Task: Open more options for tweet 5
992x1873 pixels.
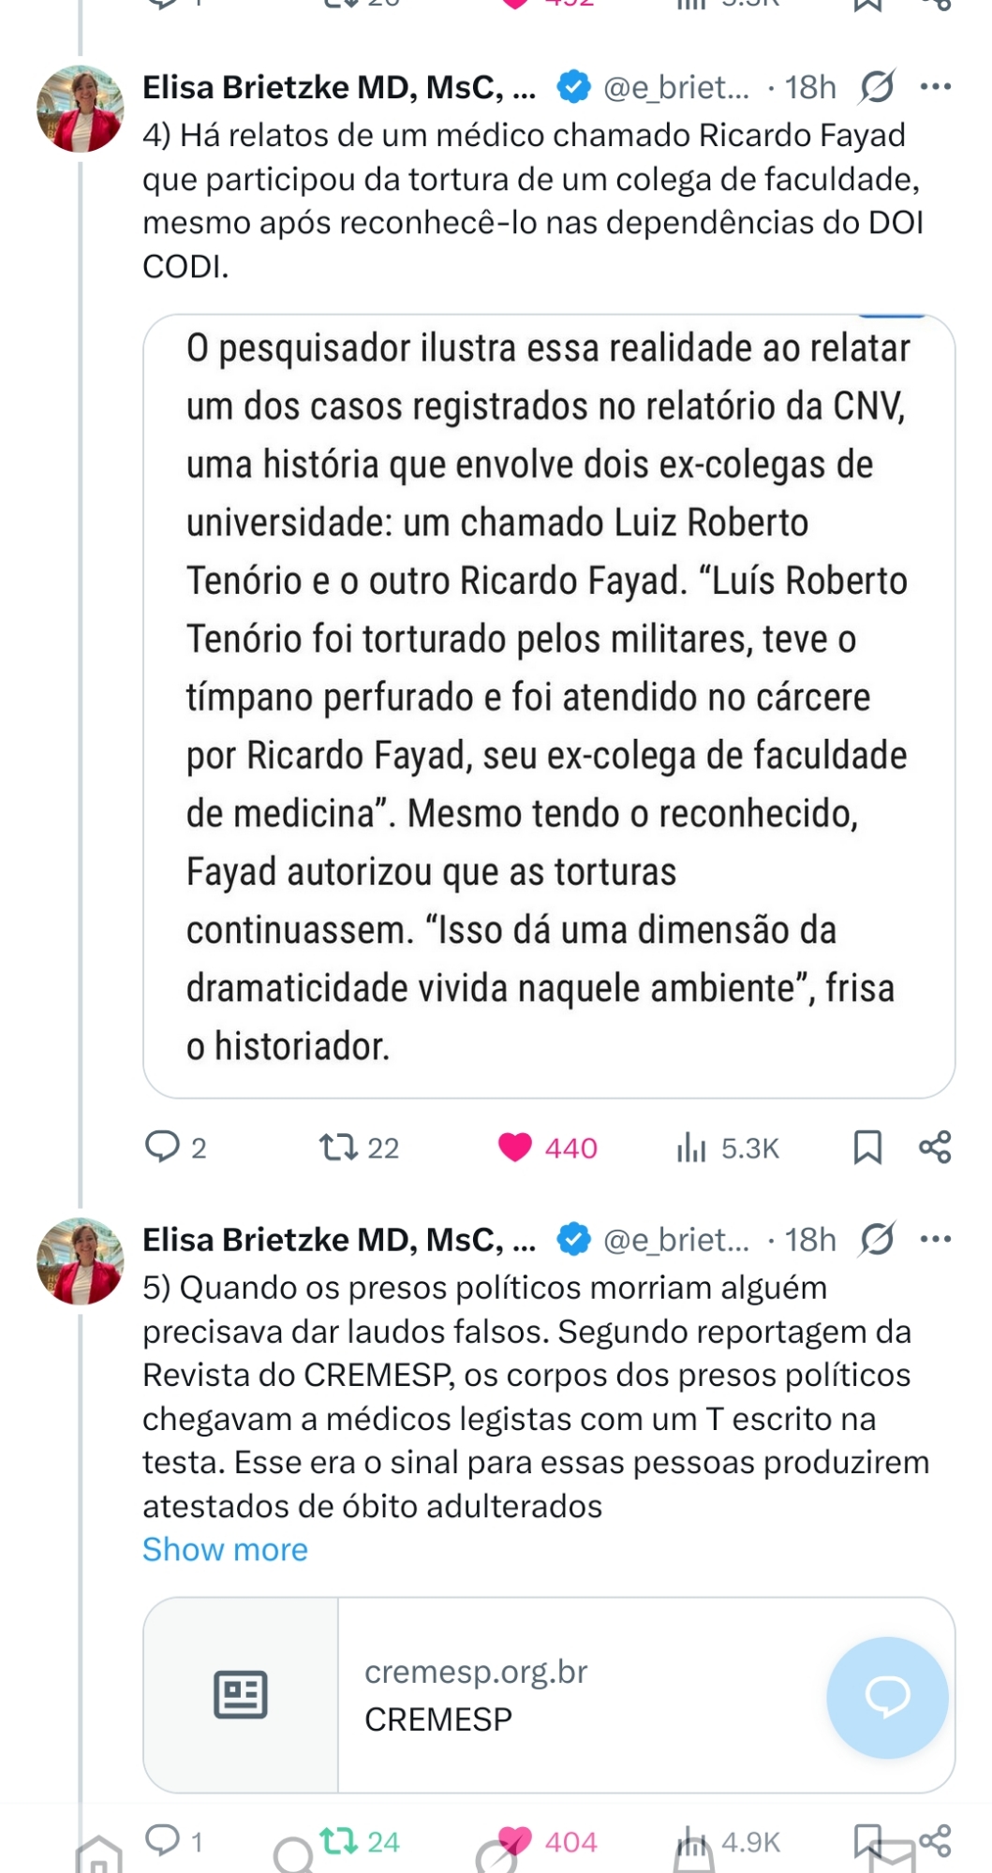Action: pos(935,1239)
